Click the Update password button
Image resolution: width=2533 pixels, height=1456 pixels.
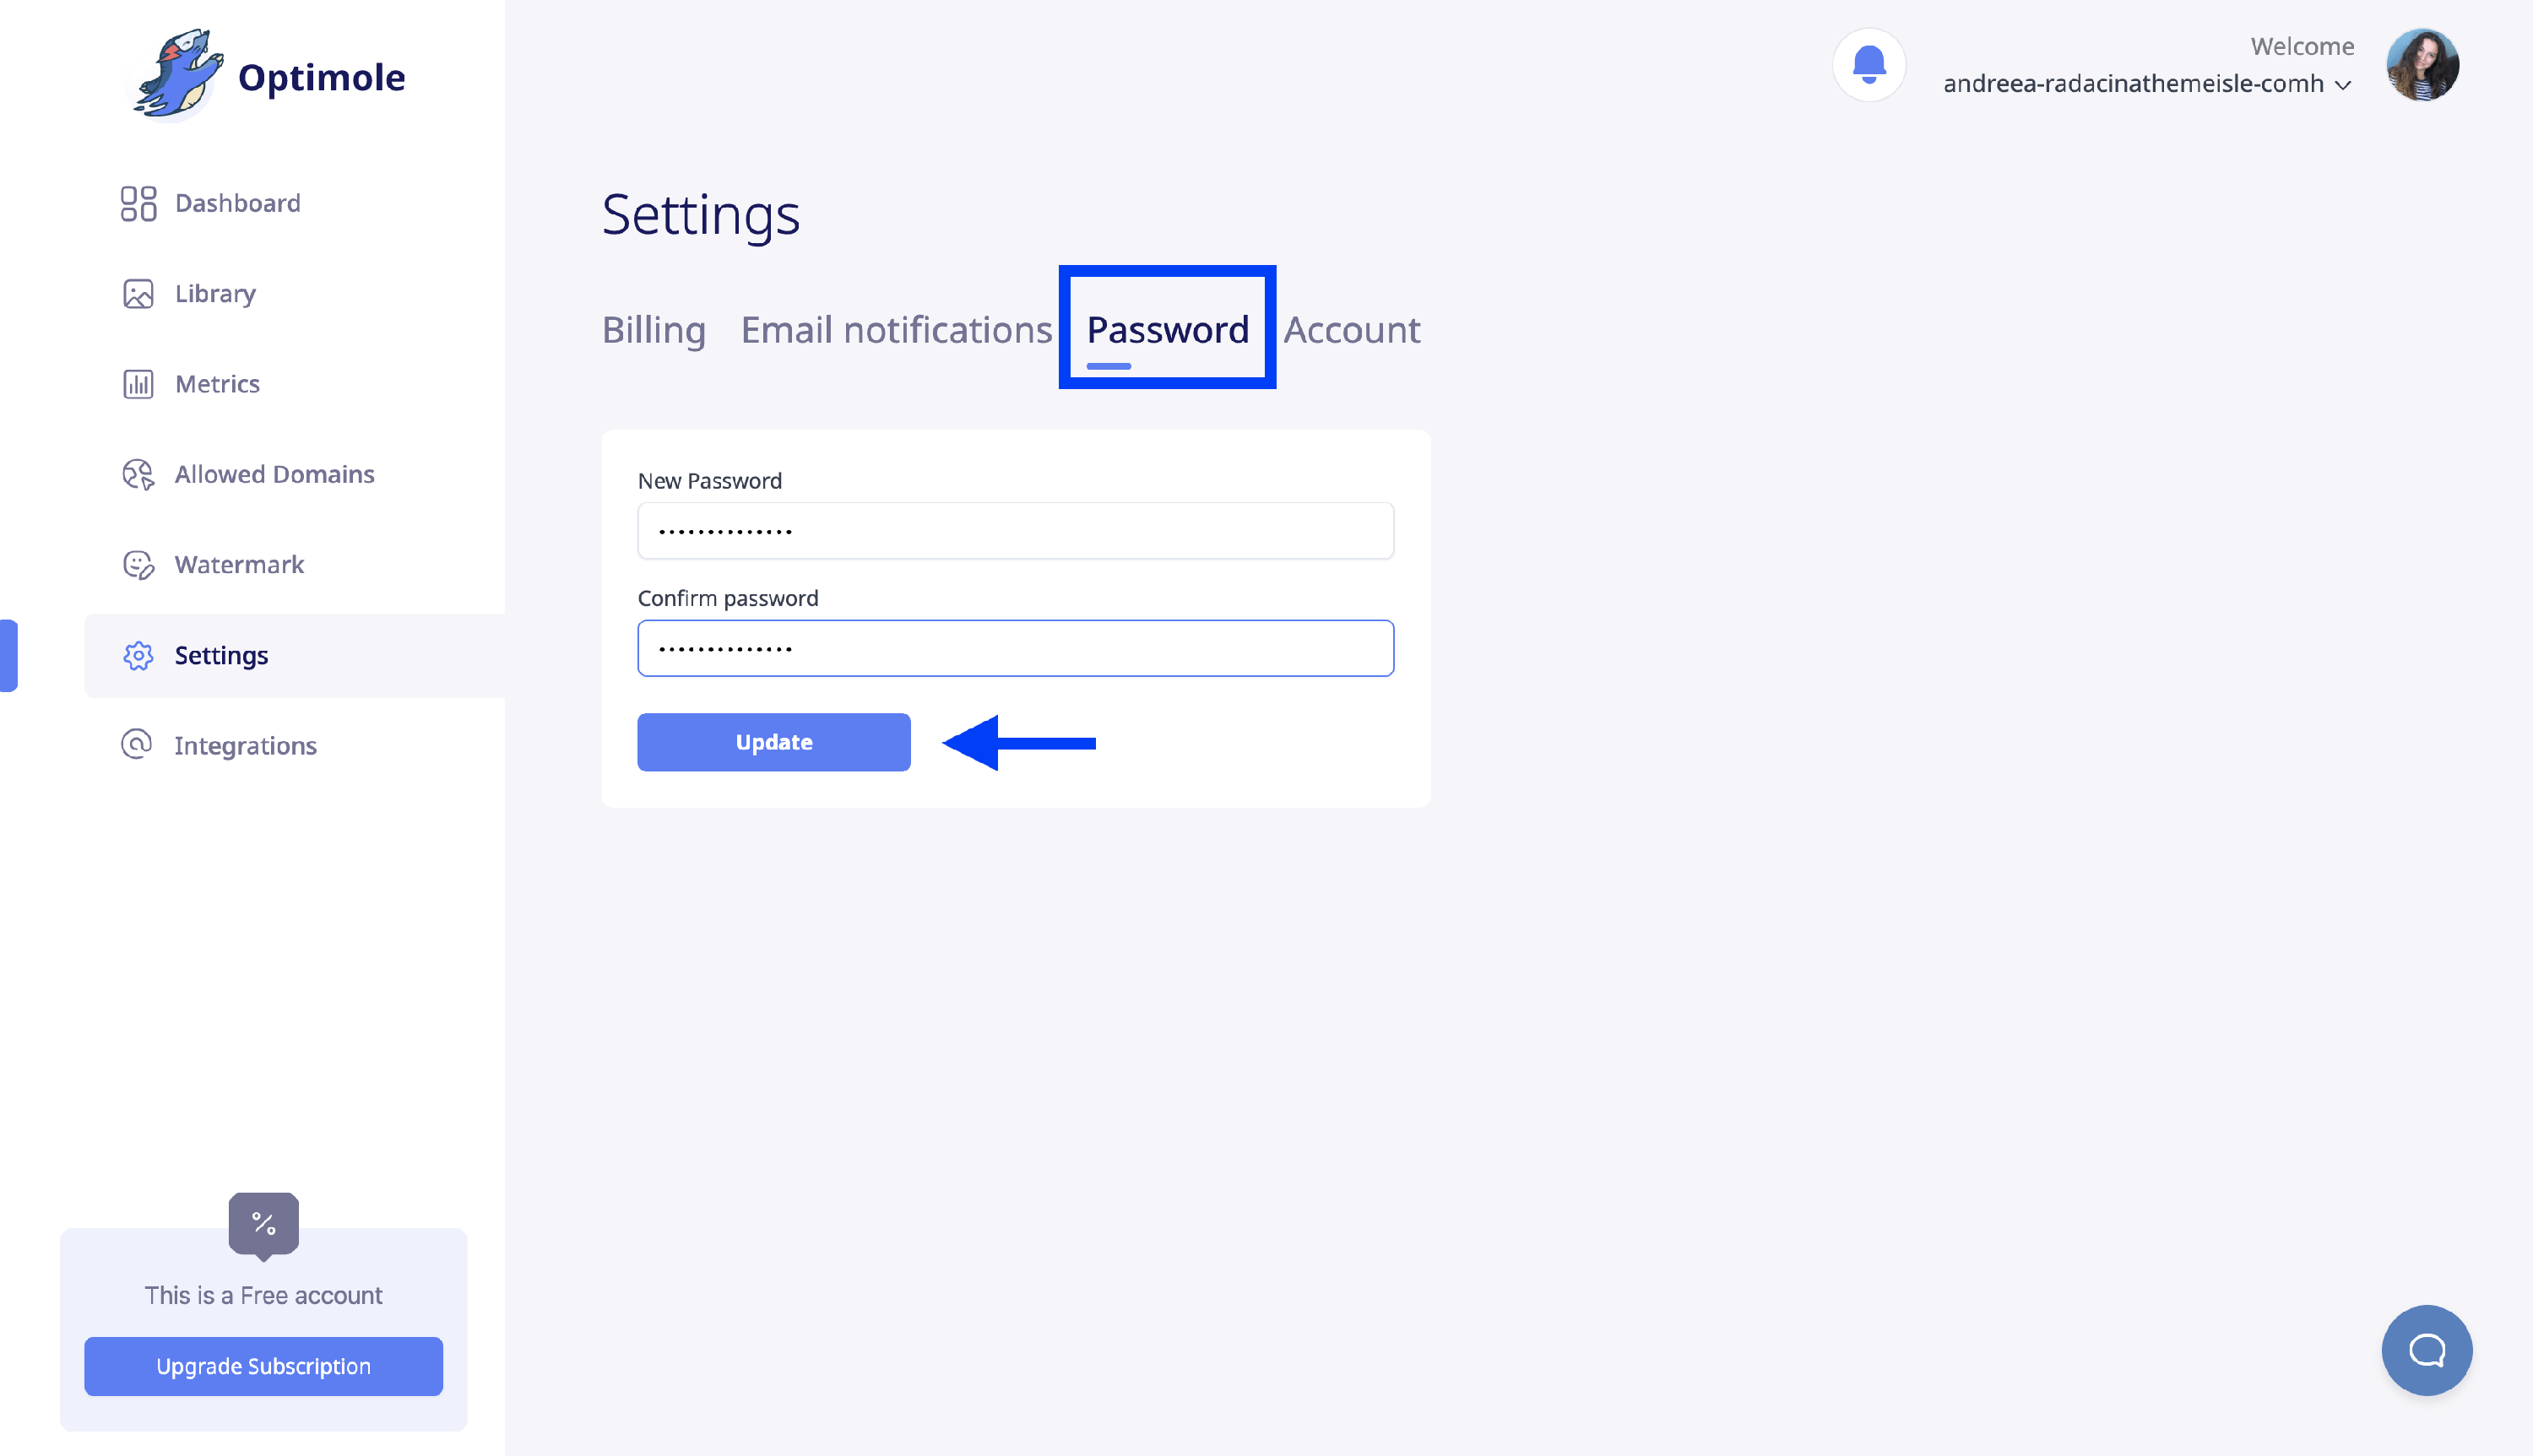tap(773, 742)
